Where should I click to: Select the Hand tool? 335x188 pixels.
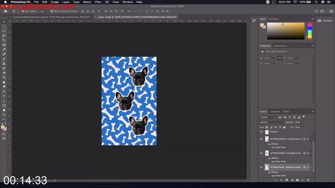tap(4, 110)
